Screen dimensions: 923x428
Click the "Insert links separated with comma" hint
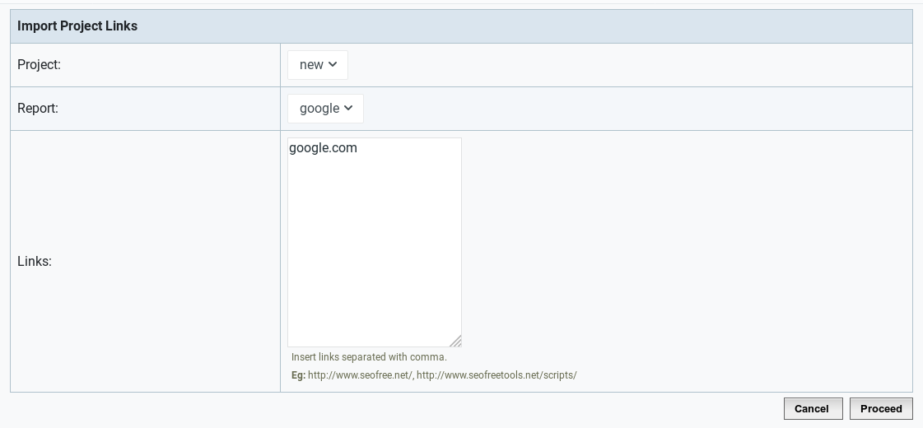point(369,356)
